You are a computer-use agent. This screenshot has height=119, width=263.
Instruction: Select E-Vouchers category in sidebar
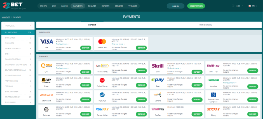18,103
